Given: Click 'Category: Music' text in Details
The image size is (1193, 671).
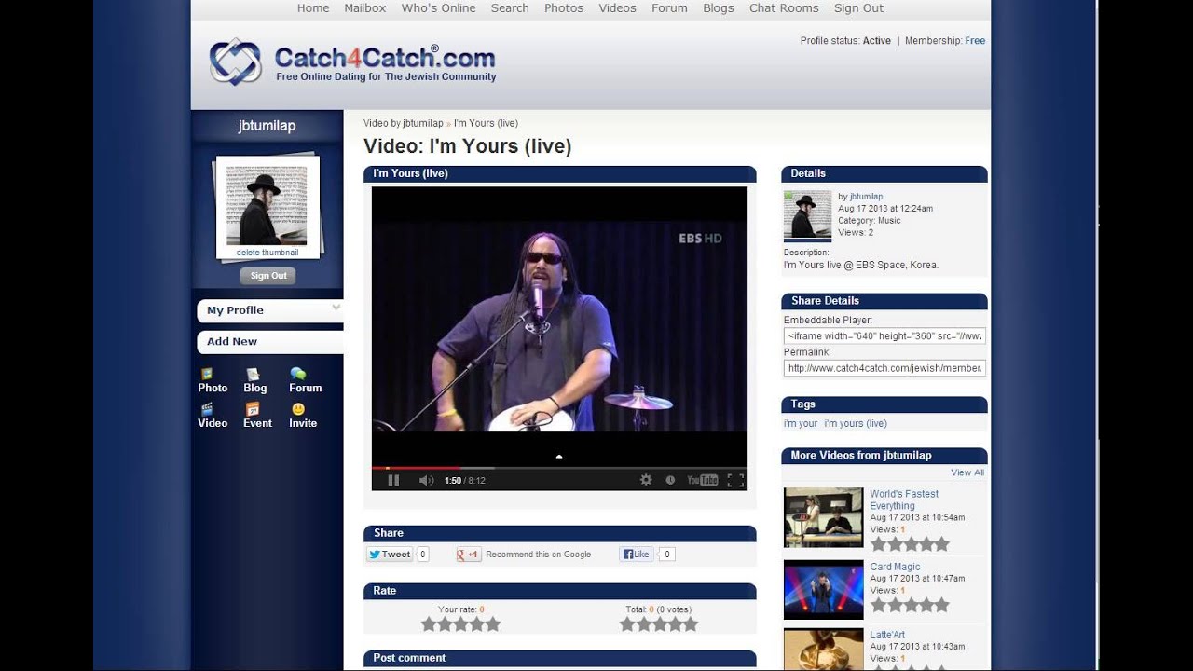Looking at the screenshot, I should point(870,221).
